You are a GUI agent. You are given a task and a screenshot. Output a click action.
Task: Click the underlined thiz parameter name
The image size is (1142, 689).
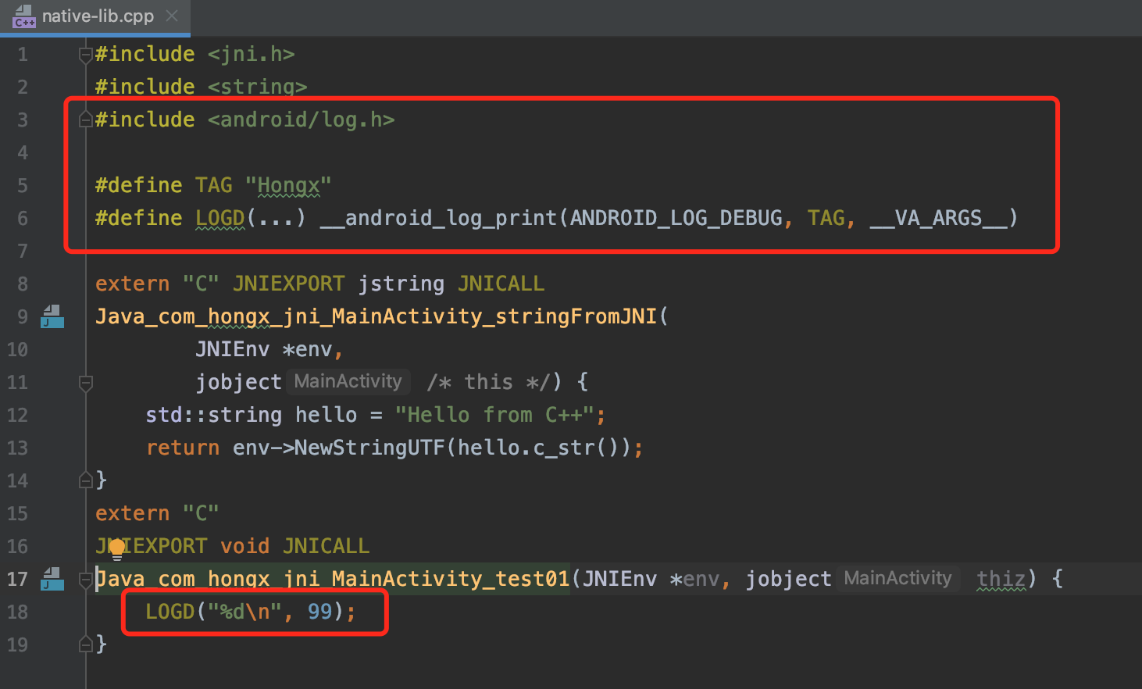(1001, 579)
